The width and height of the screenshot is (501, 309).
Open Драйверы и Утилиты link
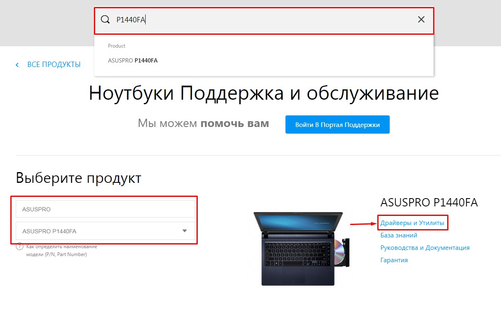412,223
